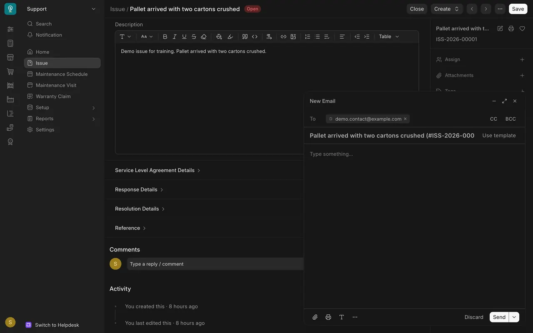Toggle text formatting in email composer
The height and width of the screenshot is (333, 533).
click(341, 317)
